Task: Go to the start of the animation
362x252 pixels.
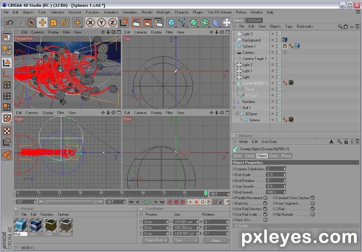Action: click(131, 202)
